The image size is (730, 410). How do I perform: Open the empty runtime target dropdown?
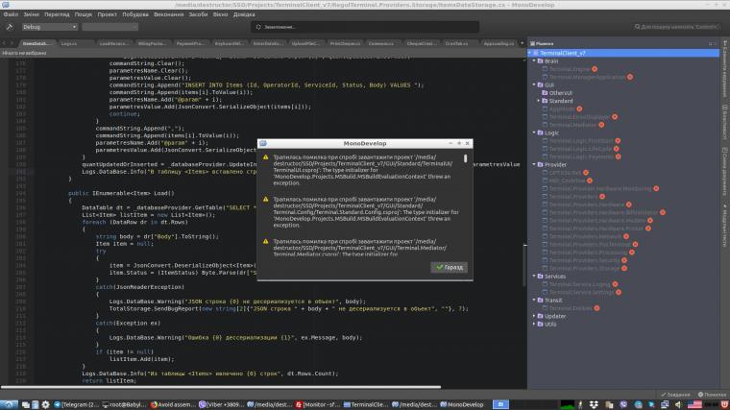(x=109, y=27)
